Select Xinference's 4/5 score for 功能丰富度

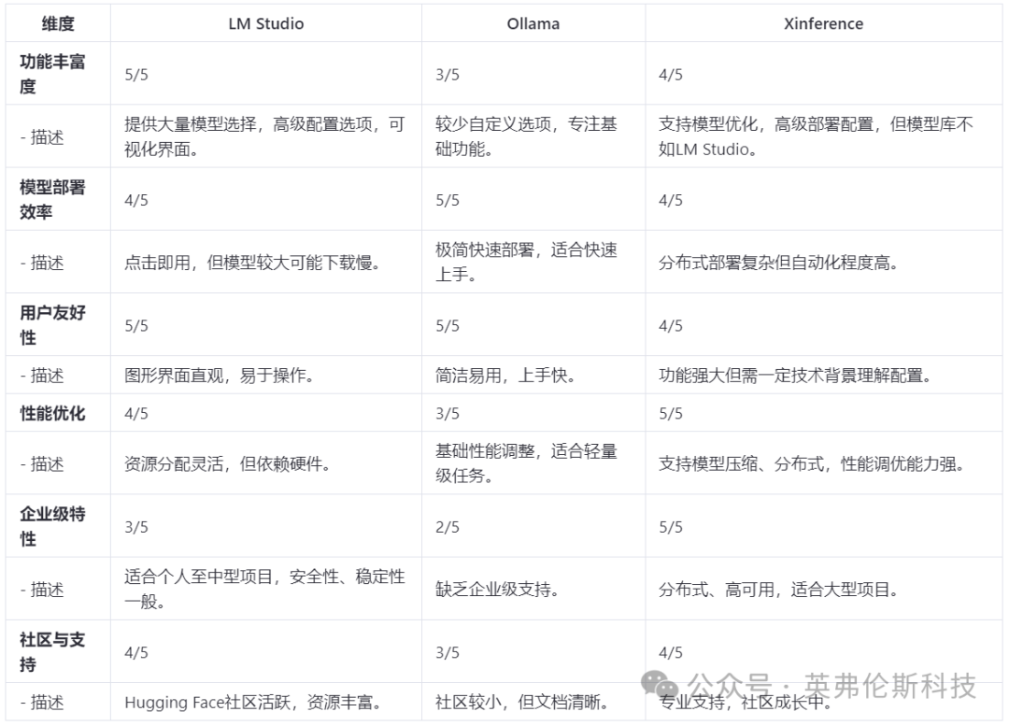point(671,75)
